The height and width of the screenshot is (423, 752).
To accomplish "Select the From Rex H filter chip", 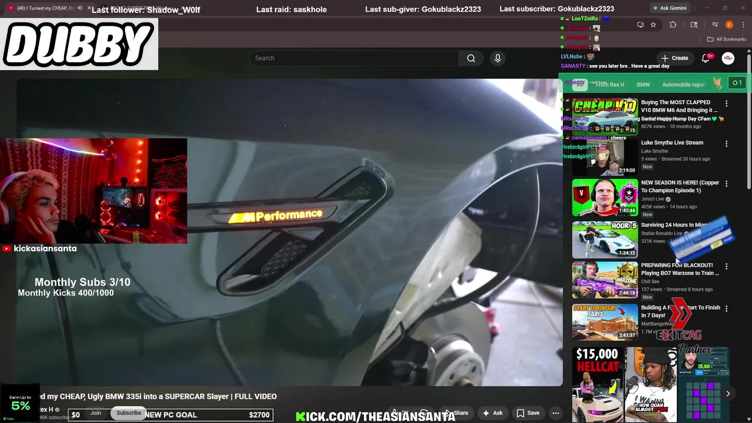I will coord(610,85).
